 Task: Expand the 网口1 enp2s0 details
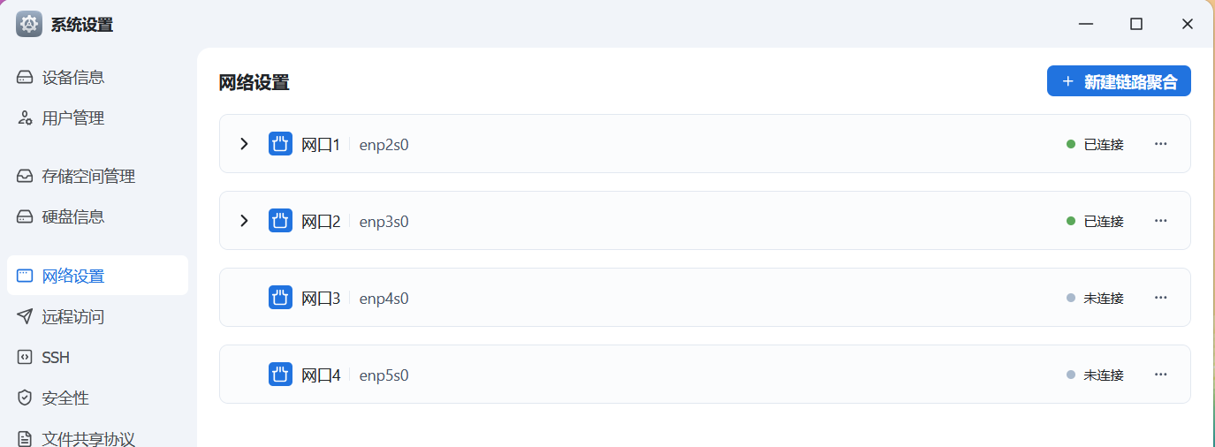(245, 144)
